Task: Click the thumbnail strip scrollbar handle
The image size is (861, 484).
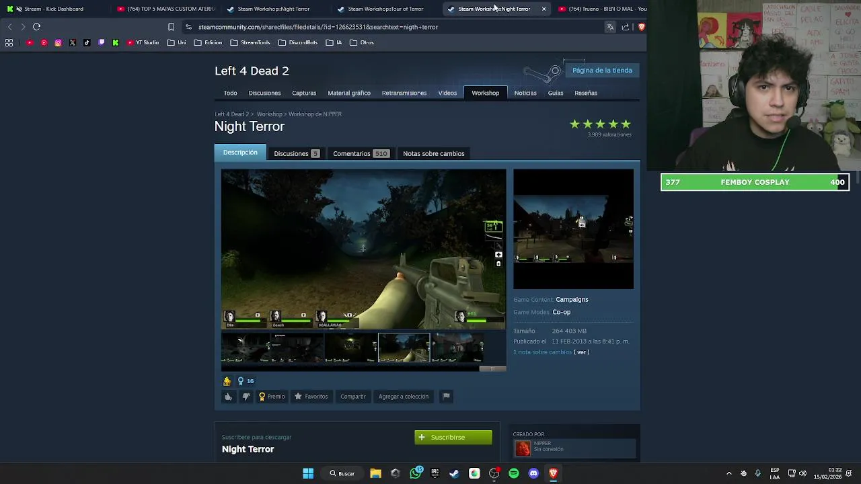Action: click(x=492, y=368)
